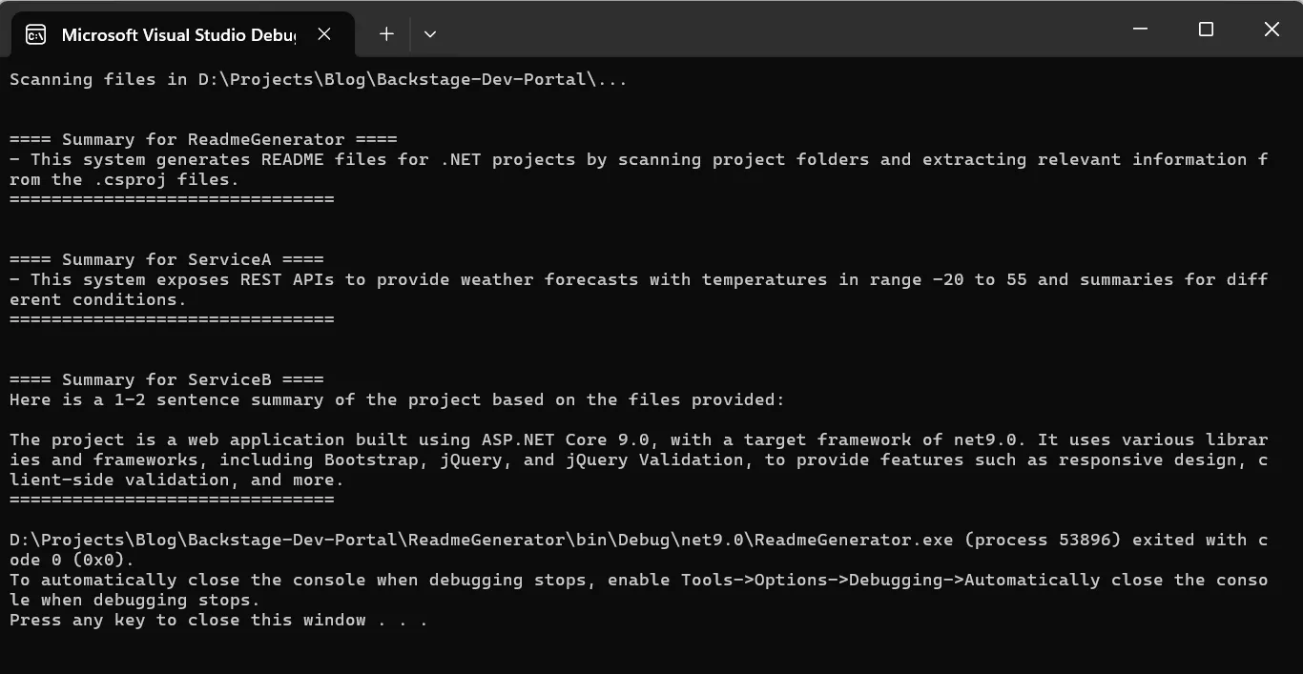Viewport: 1303px width, 674px height.
Task: Expand the new tab profile dropdown
Action: coord(430,34)
